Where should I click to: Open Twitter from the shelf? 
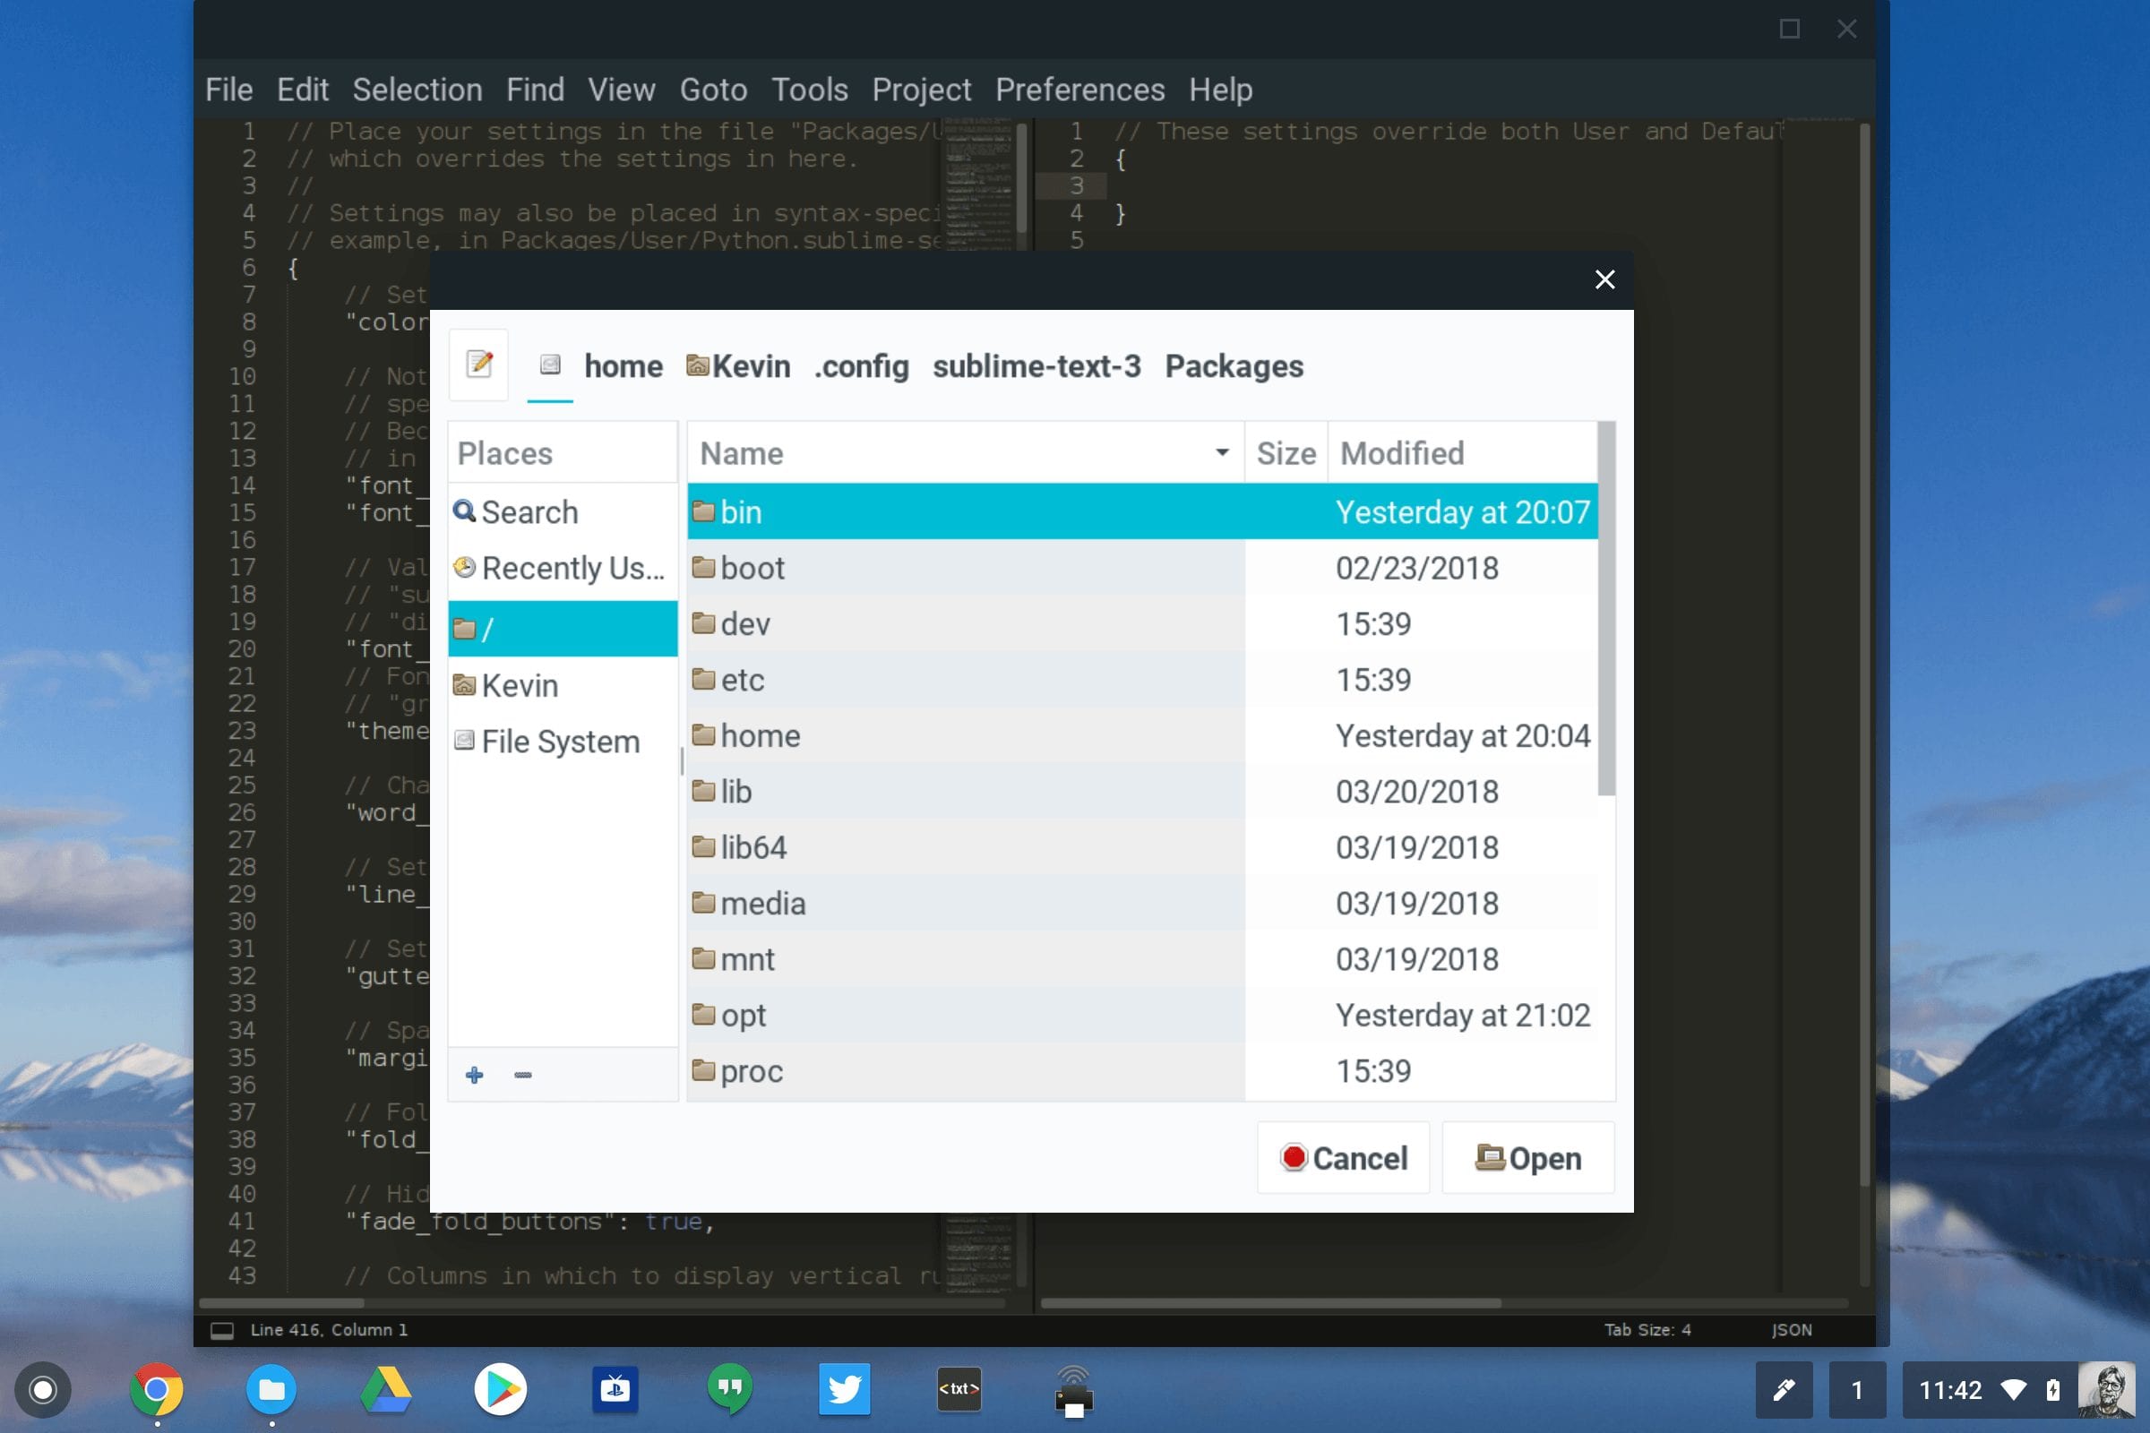(x=844, y=1390)
